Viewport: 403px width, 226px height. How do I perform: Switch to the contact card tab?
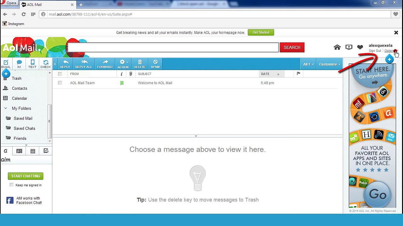click(x=19, y=151)
